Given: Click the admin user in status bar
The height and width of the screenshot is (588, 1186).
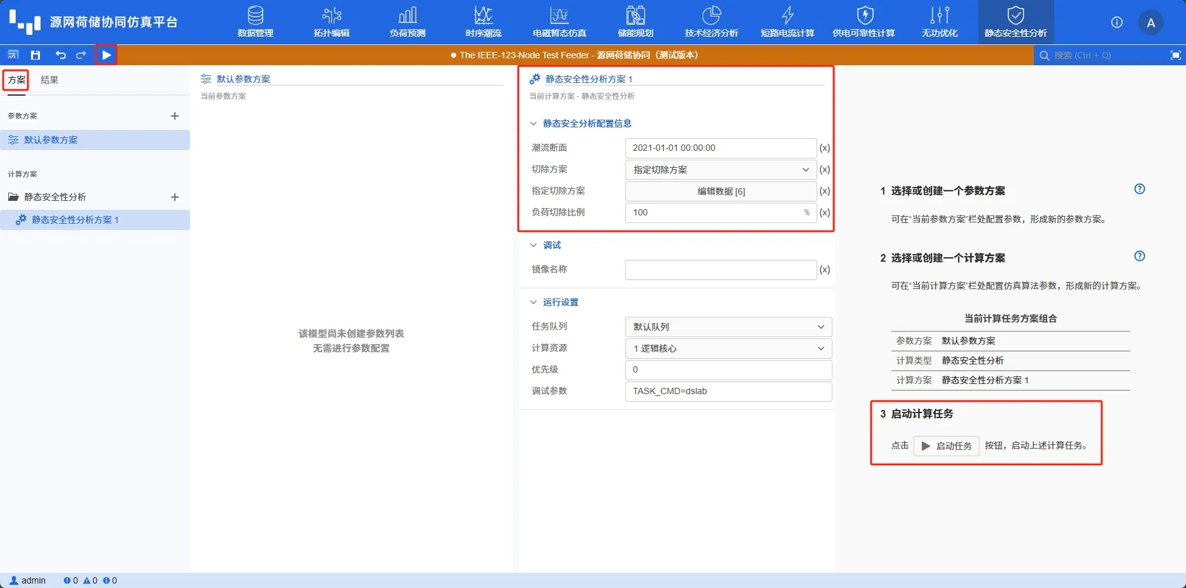Looking at the screenshot, I should coord(28,580).
